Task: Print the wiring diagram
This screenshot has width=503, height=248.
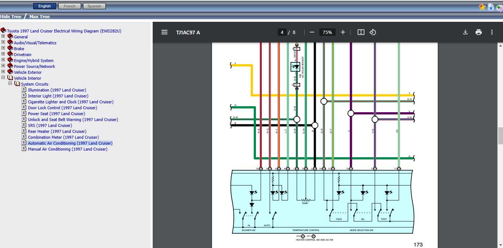Action: (x=479, y=32)
